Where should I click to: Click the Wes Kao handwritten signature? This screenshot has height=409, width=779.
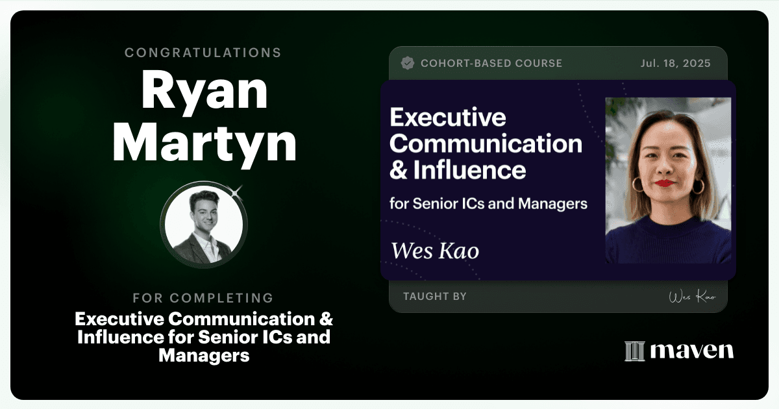click(692, 297)
